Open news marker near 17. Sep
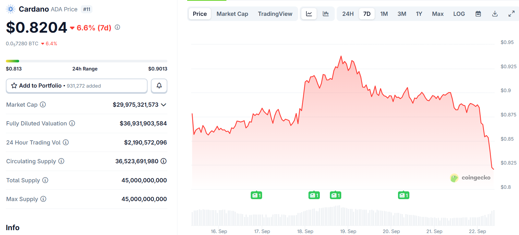The height and width of the screenshot is (235, 519). click(256, 195)
